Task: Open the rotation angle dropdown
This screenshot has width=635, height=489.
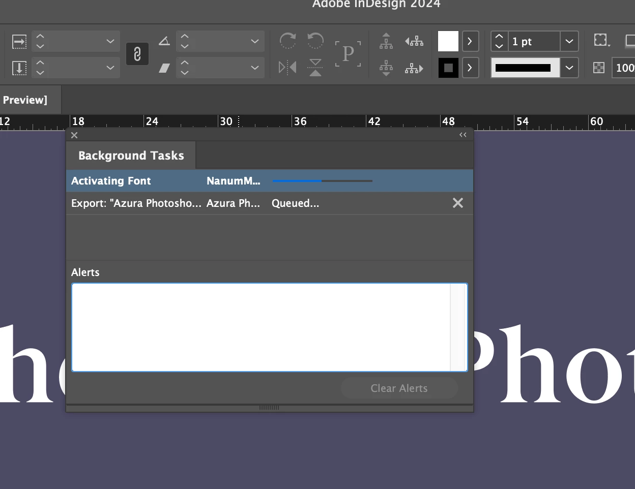Action: pos(255,41)
